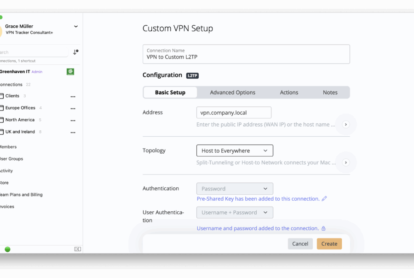Open the ellipsis menu for UK and Ireland
This screenshot has height=278, width=414.
tap(73, 132)
